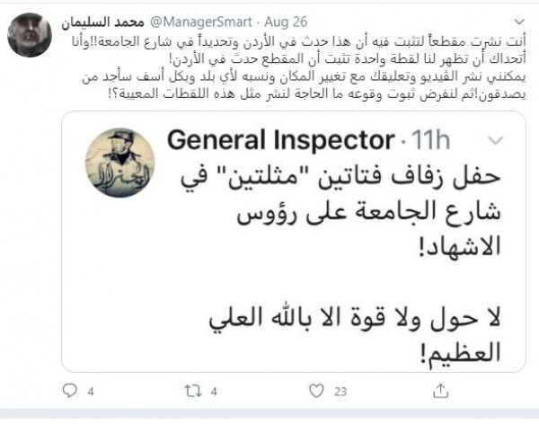Click the share tweet icon
Screen dimensions: 539x424
439,392
